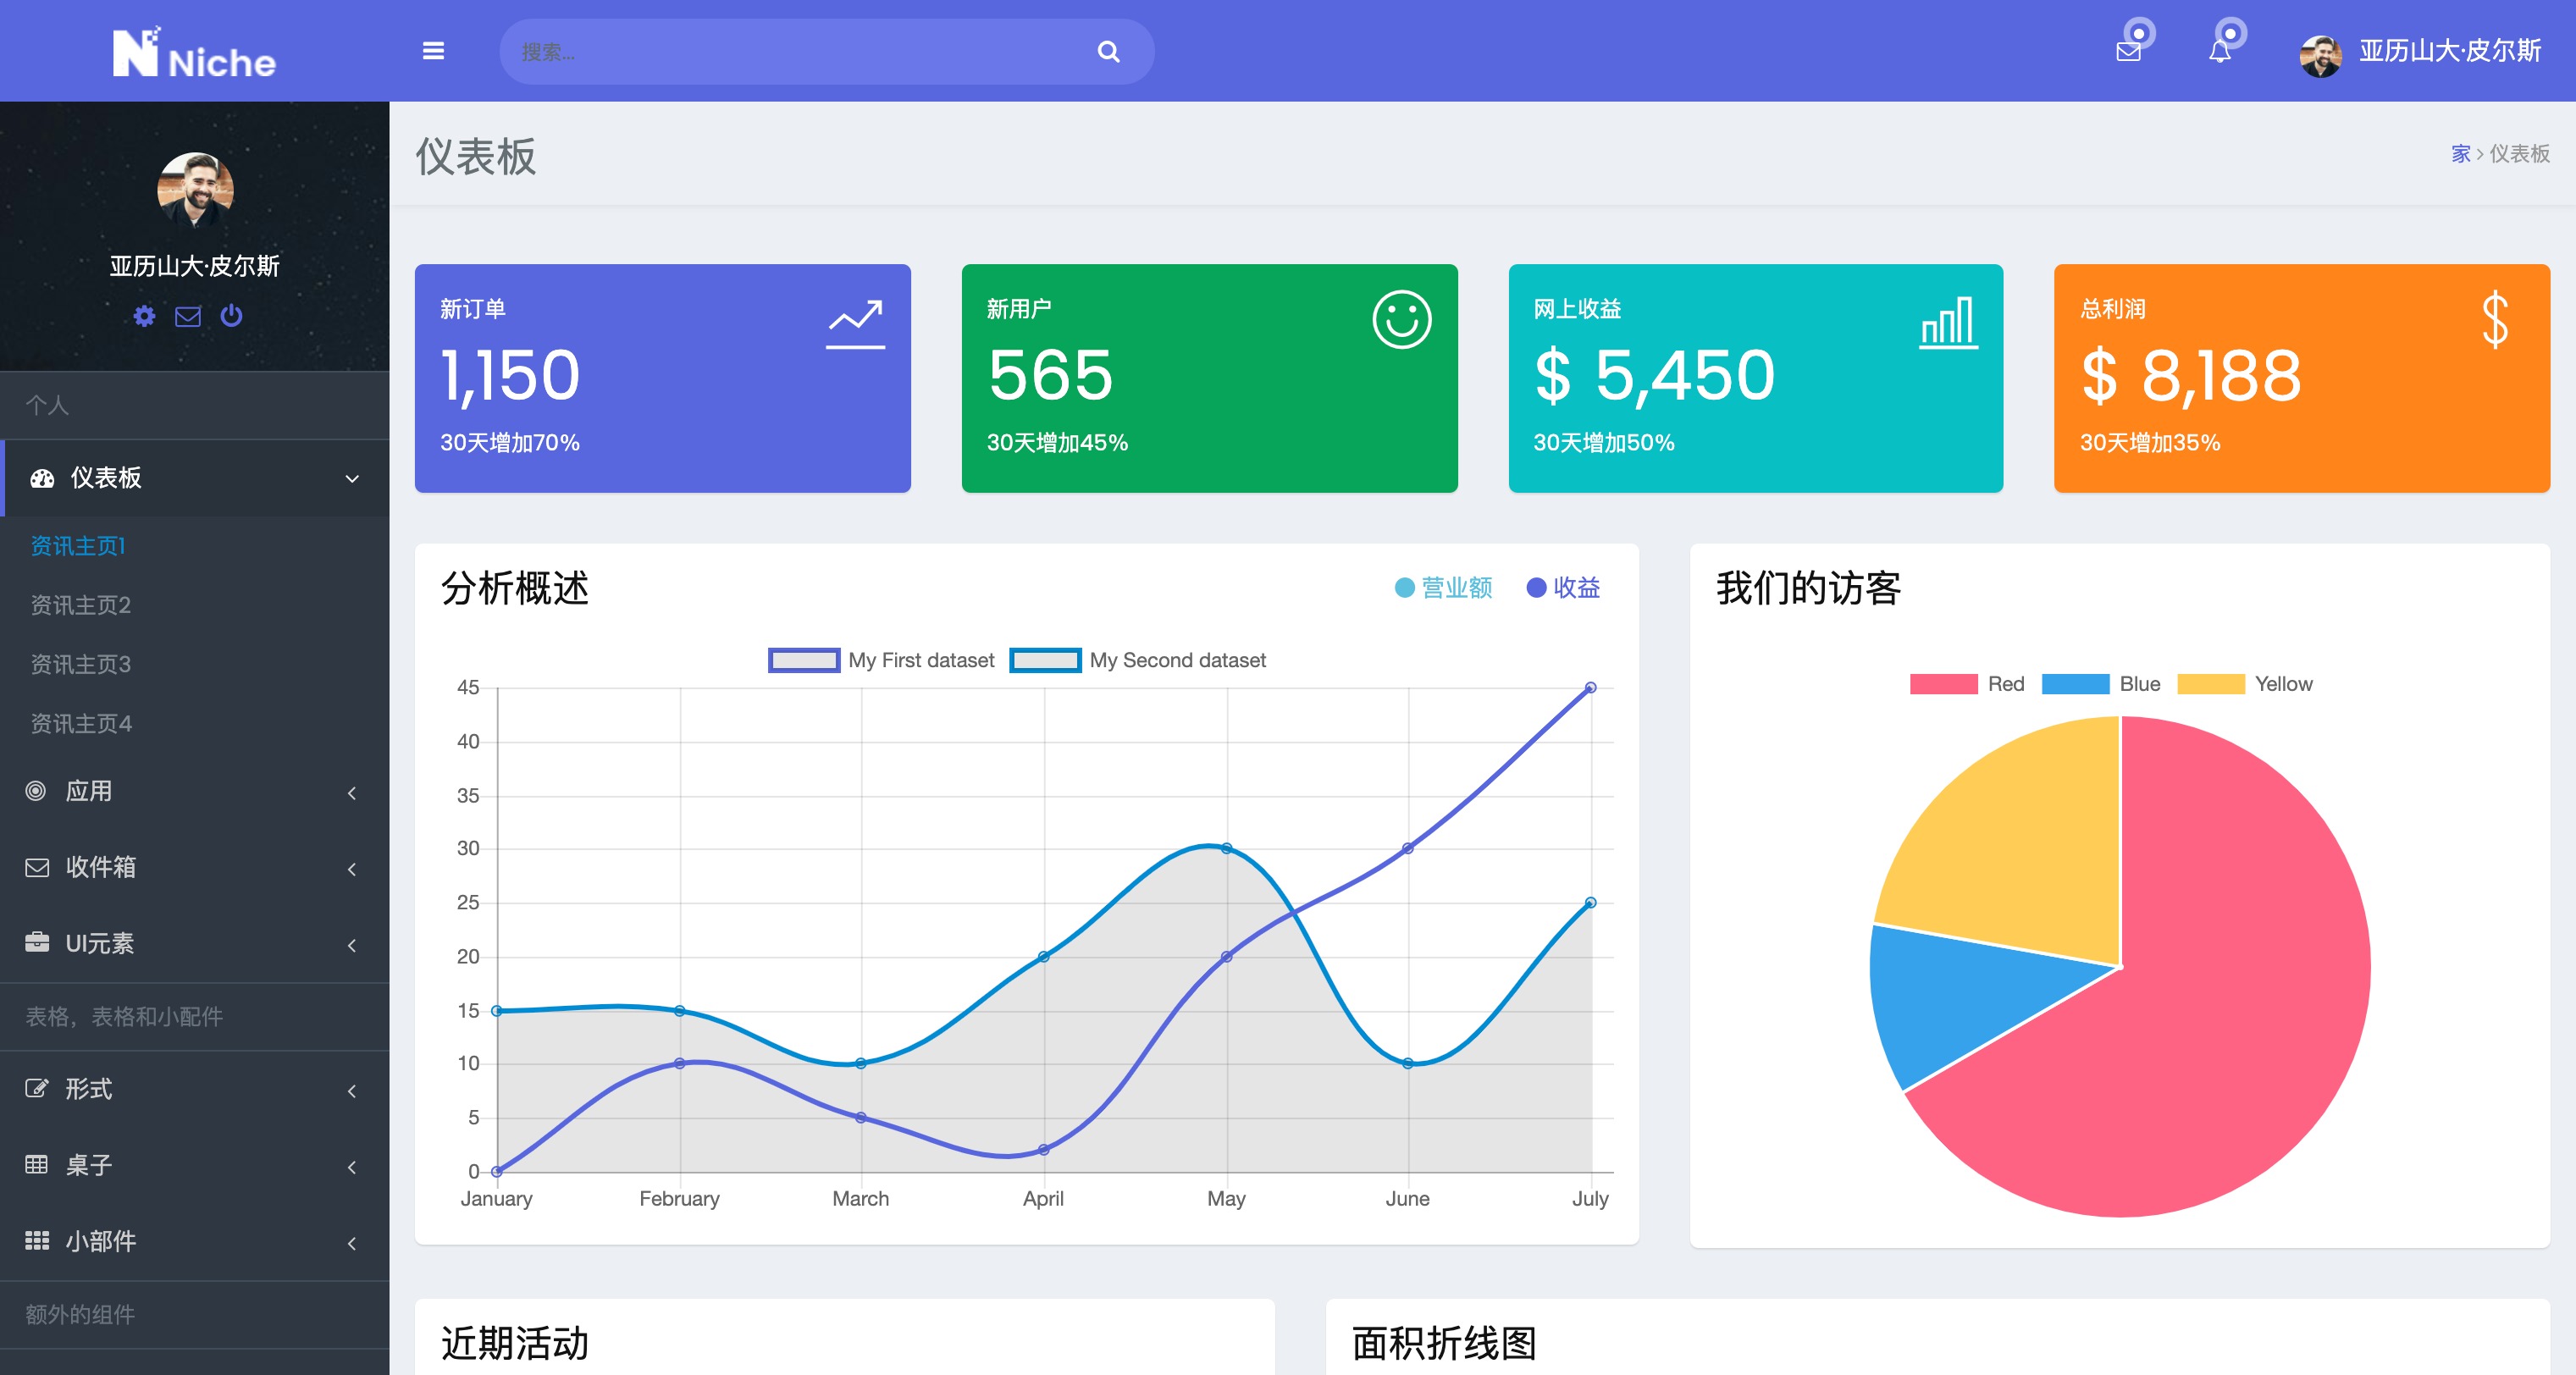Click the header user avatar
The image size is (2576, 1375).
(2320, 55)
